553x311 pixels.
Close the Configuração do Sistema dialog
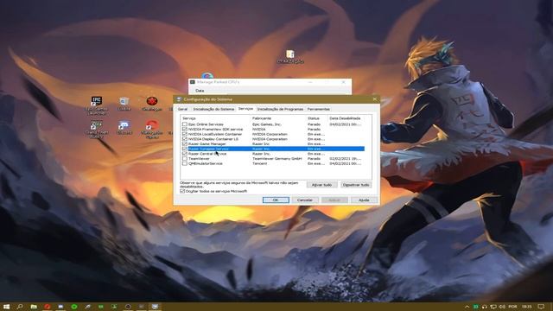point(374,99)
